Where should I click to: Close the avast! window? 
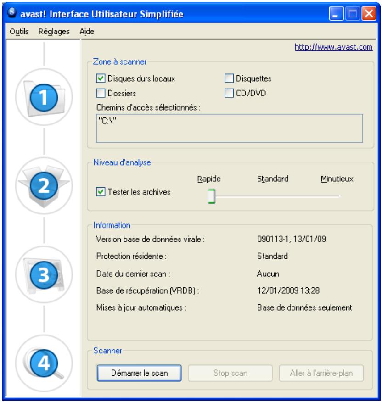click(x=369, y=13)
